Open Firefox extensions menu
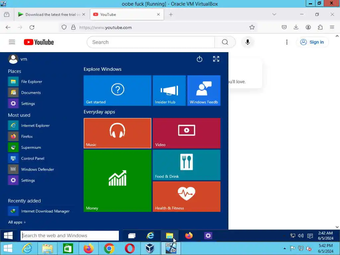The width and height of the screenshot is (340, 255). [x=320, y=27]
